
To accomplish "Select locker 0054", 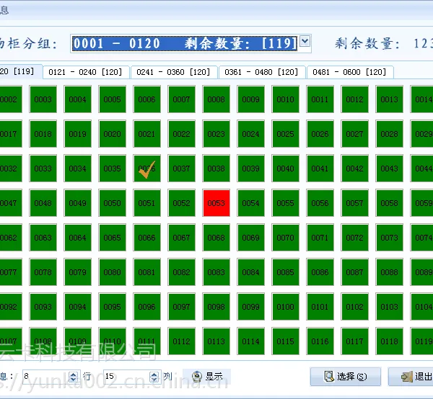I will point(250,203).
